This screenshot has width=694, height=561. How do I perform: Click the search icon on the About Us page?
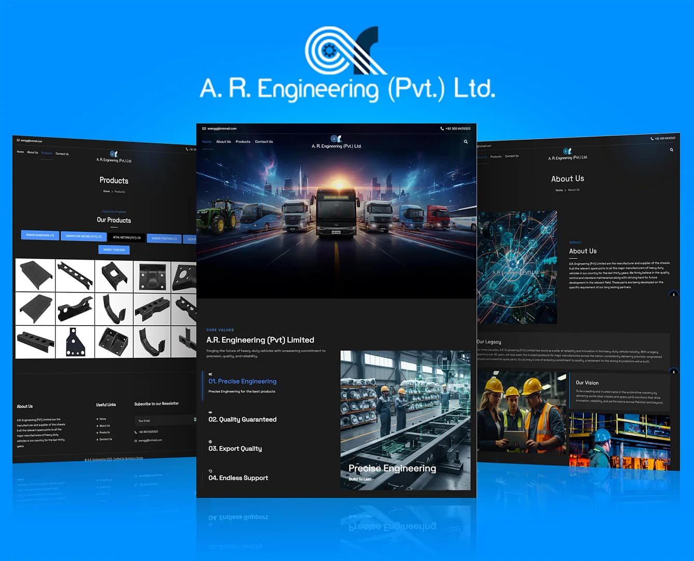click(671, 150)
